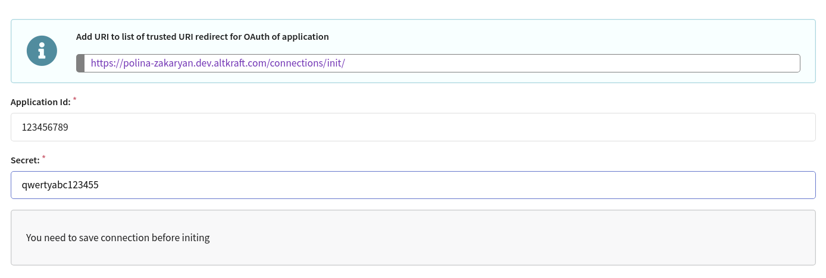The width and height of the screenshot is (826, 278).
Task: Click the red asterisk next to Secret
Action: point(44,157)
